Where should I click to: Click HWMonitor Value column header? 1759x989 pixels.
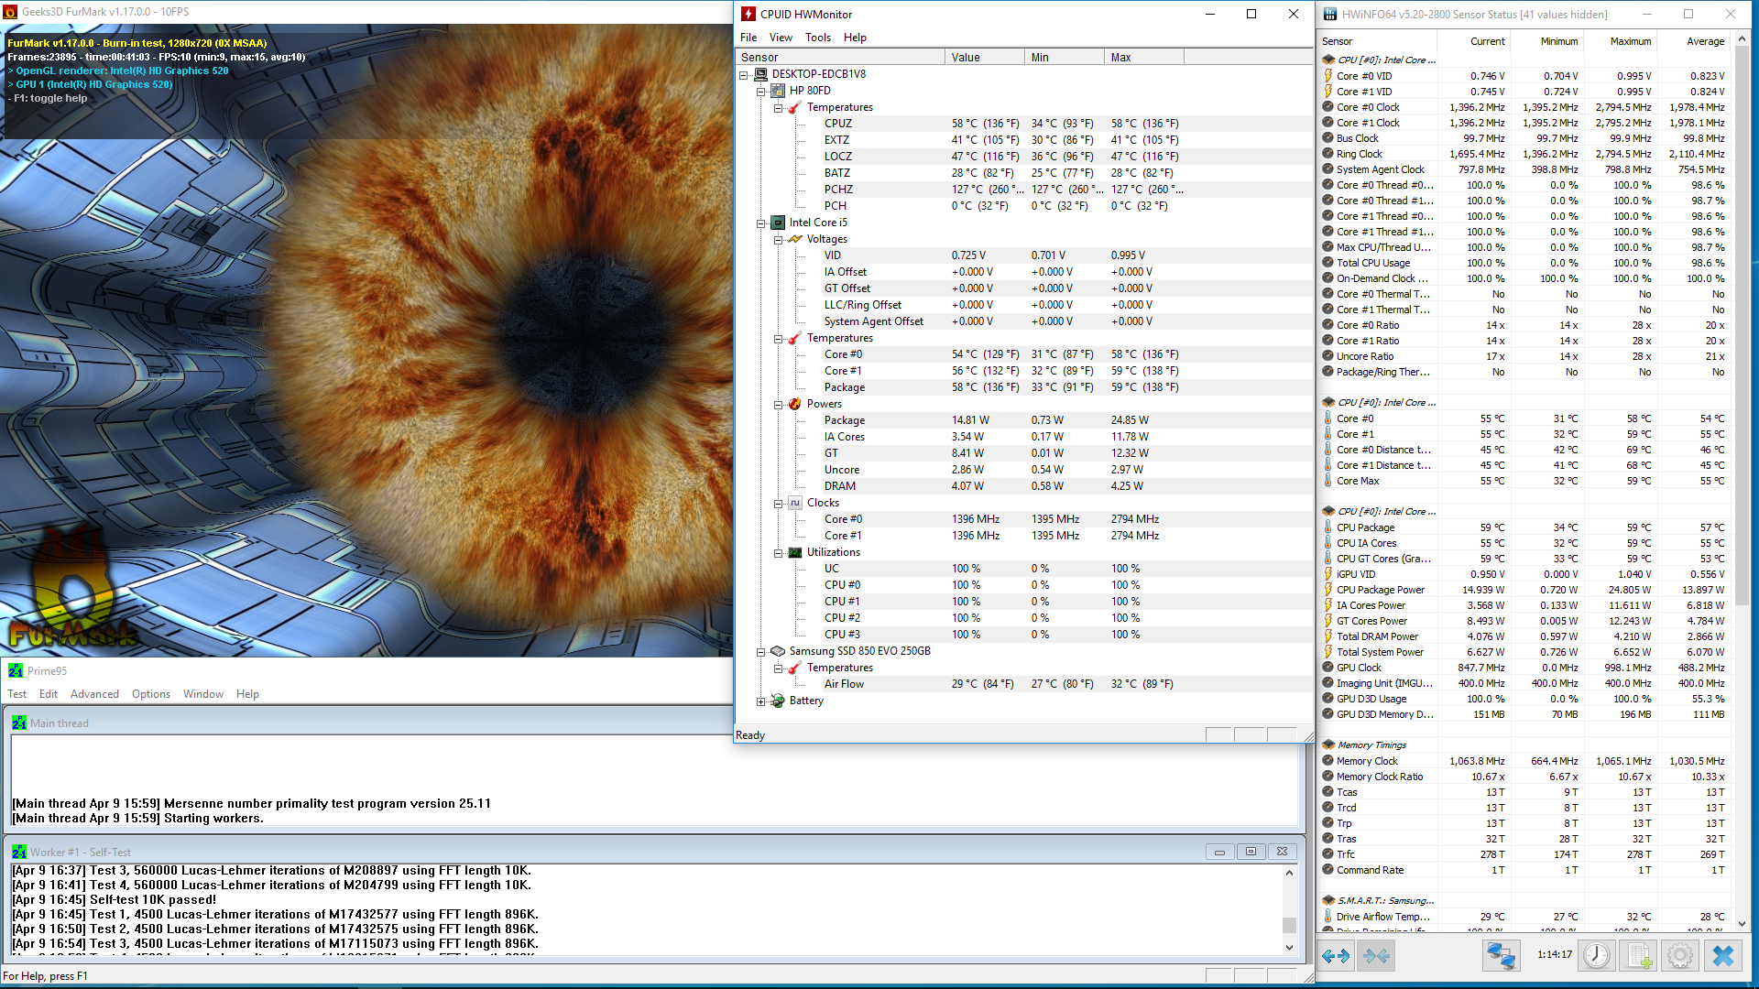point(985,57)
